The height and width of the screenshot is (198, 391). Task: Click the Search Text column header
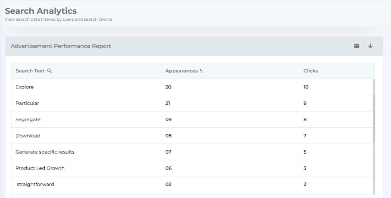pyautogui.click(x=30, y=71)
